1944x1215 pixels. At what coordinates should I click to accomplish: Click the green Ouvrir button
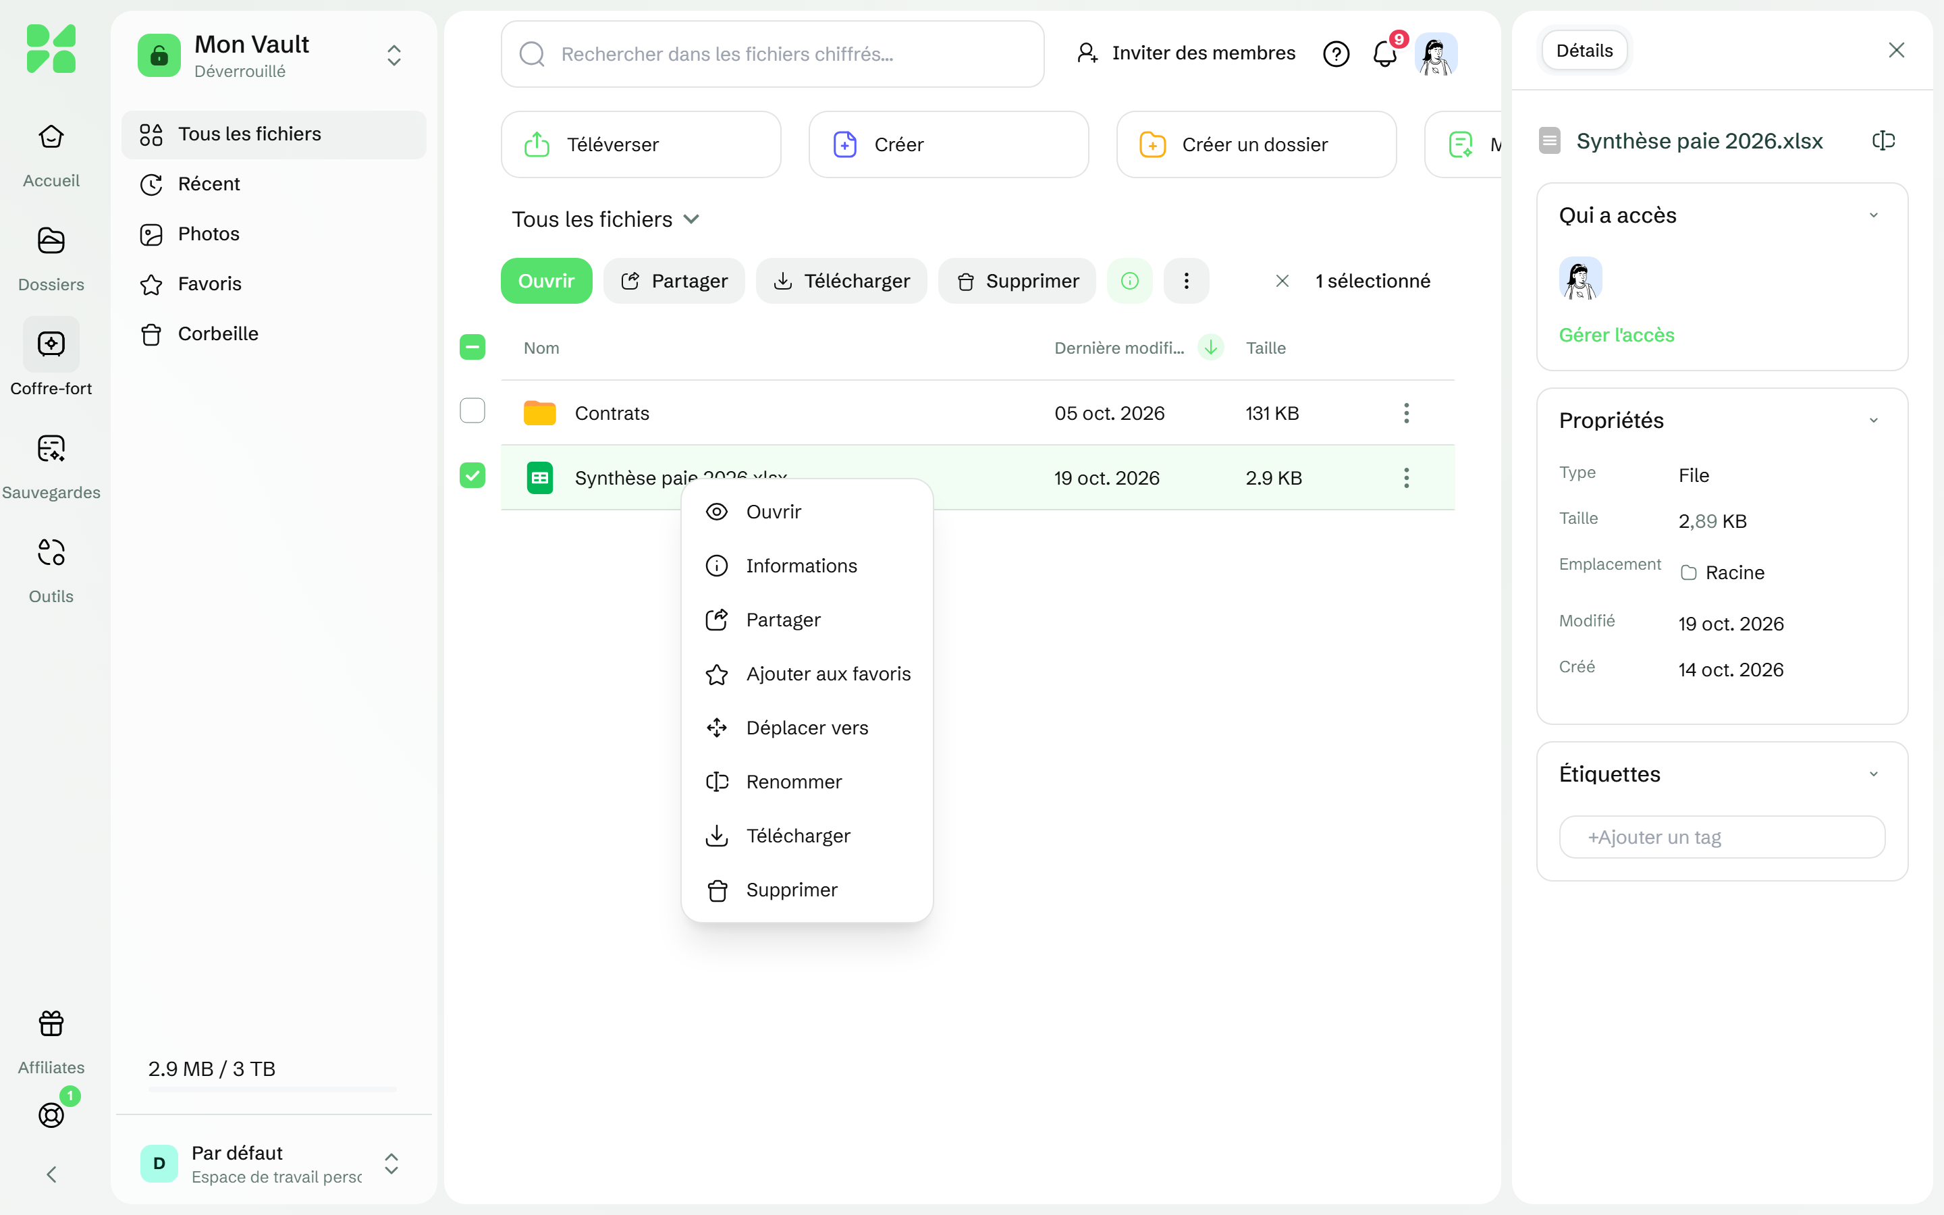point(546,280)
